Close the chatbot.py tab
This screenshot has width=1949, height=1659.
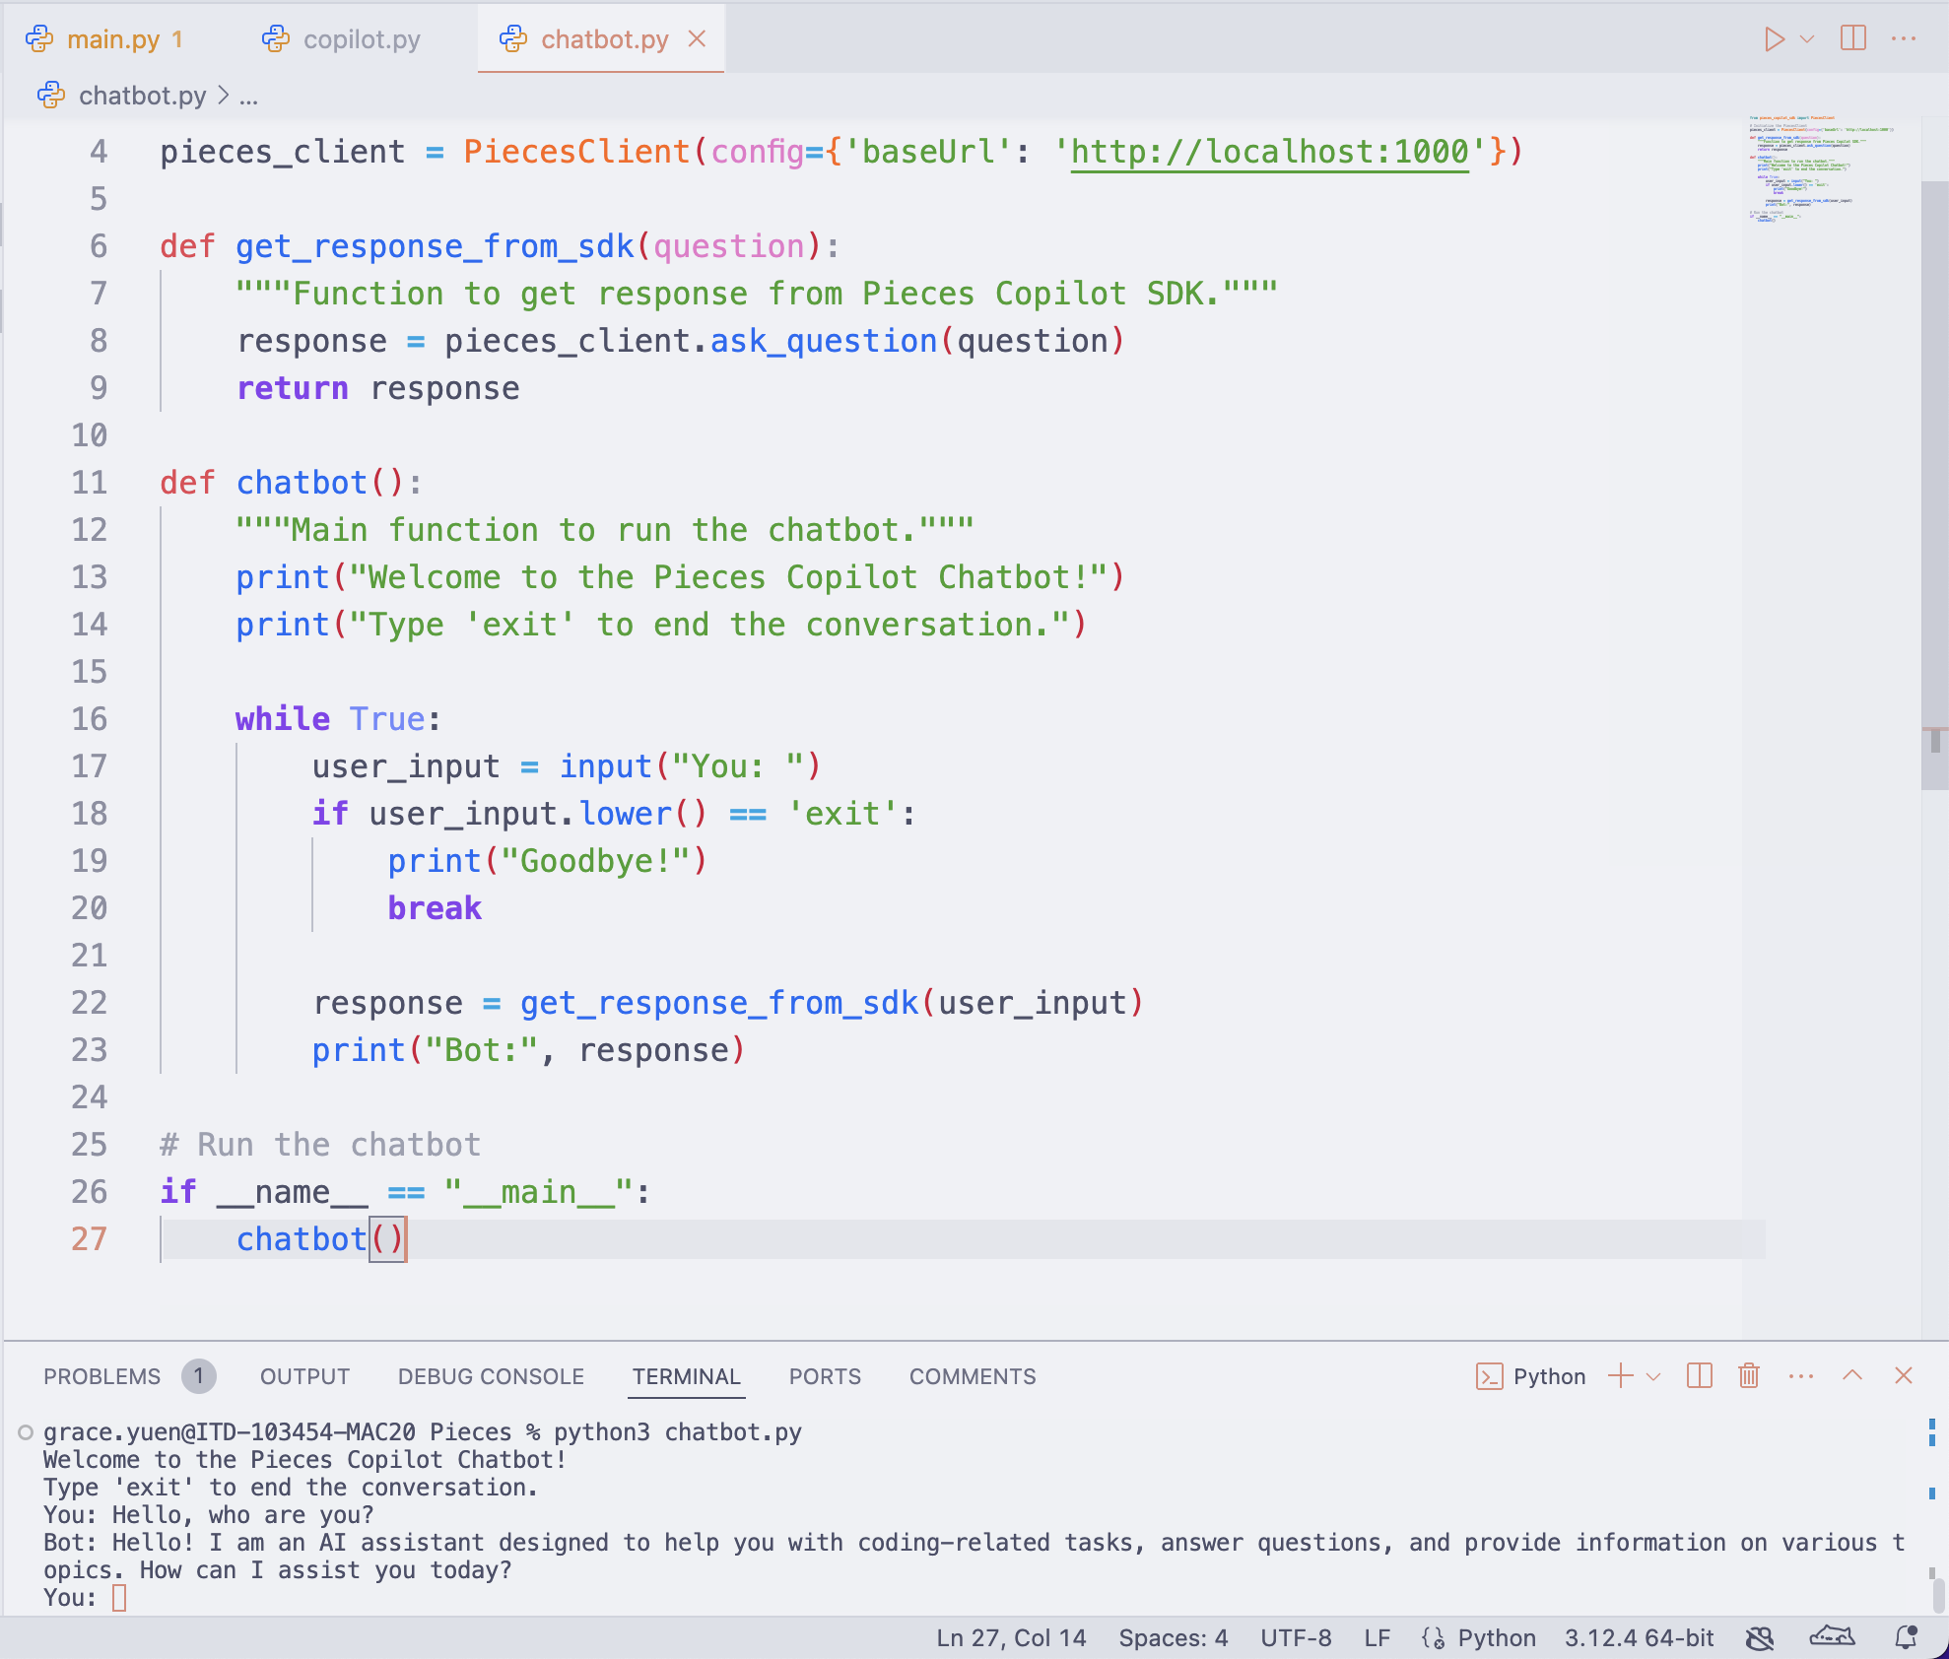click(698, 39)
